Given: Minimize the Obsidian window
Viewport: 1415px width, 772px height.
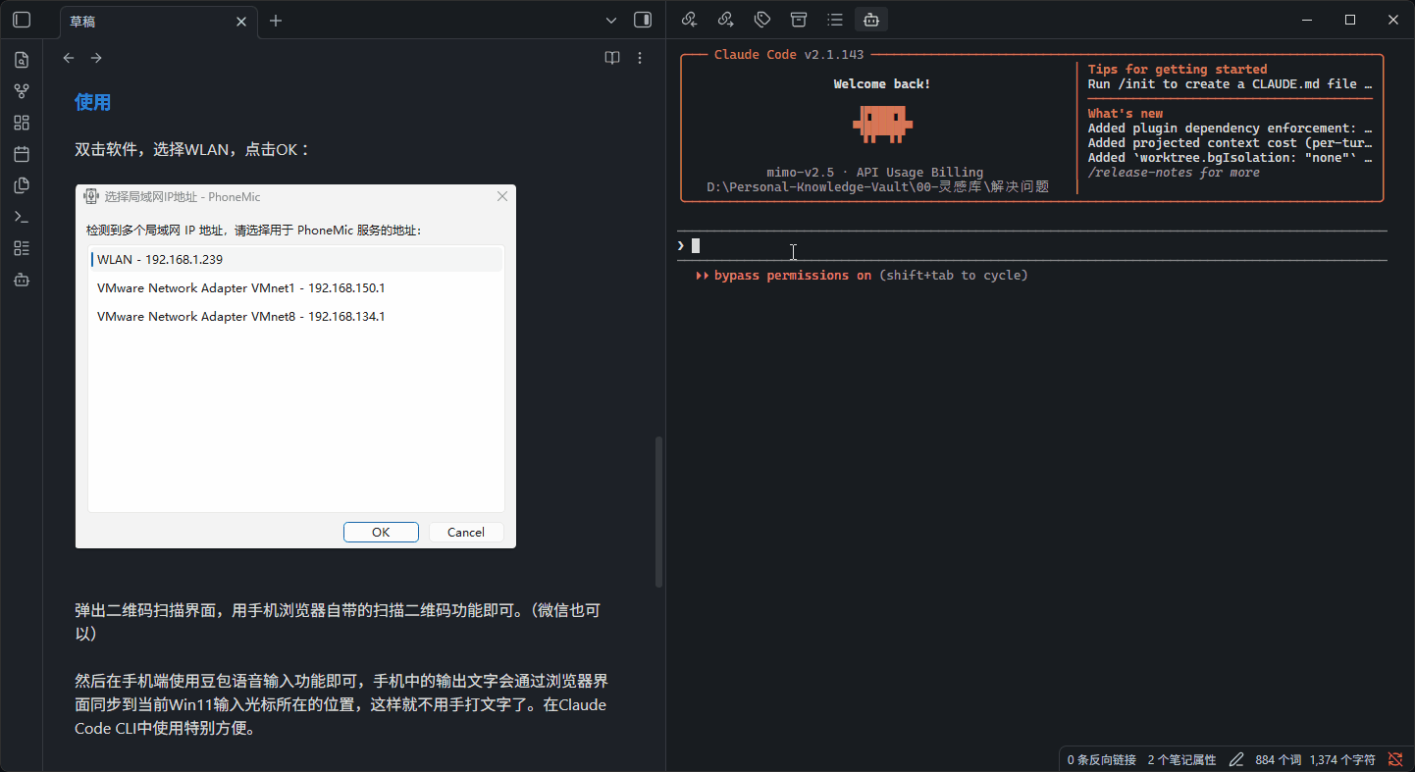Looking at the screenshot, I should pos(1306,20).
